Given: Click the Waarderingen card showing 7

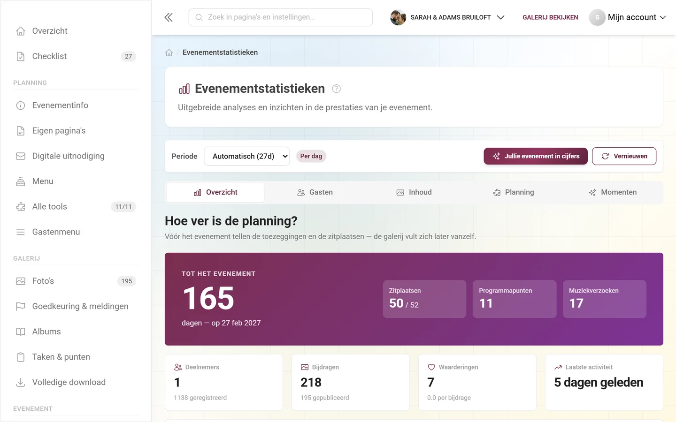Looking at the screenshot, I should pyautogui.click(x=477, y=382).
